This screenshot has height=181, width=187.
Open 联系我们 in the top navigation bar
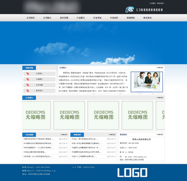[x=147, y=18]
